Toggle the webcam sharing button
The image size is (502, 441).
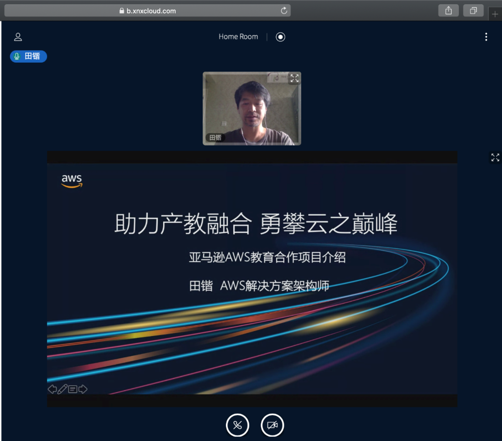tap(272, 425)
